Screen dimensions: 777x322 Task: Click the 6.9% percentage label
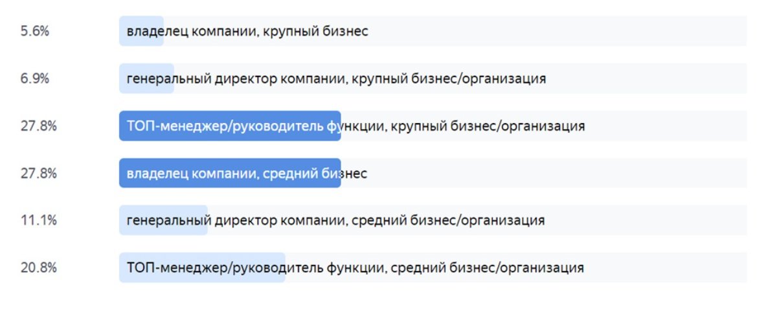pyautogui.click(x=35, y=78)
